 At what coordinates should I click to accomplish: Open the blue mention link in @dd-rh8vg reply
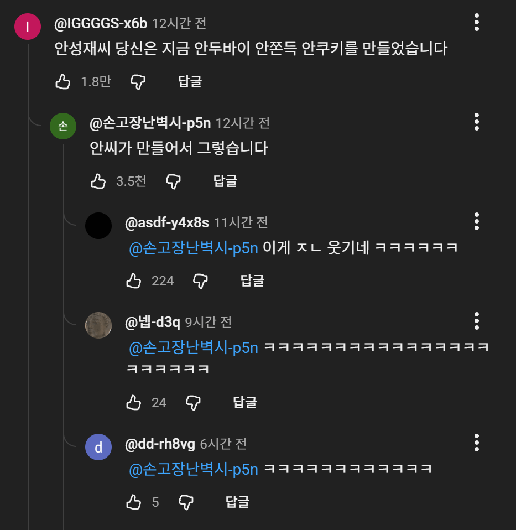[194, 469]
